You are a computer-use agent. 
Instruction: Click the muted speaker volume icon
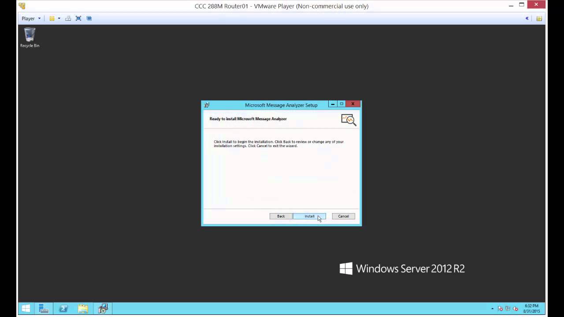(x=516, y=309)
